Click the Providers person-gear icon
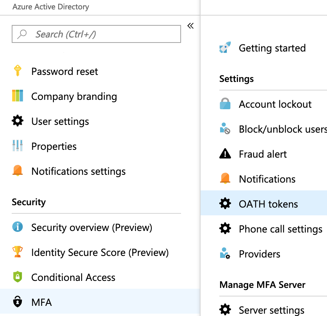Screen dimensions: 327x316 (225, 253)
